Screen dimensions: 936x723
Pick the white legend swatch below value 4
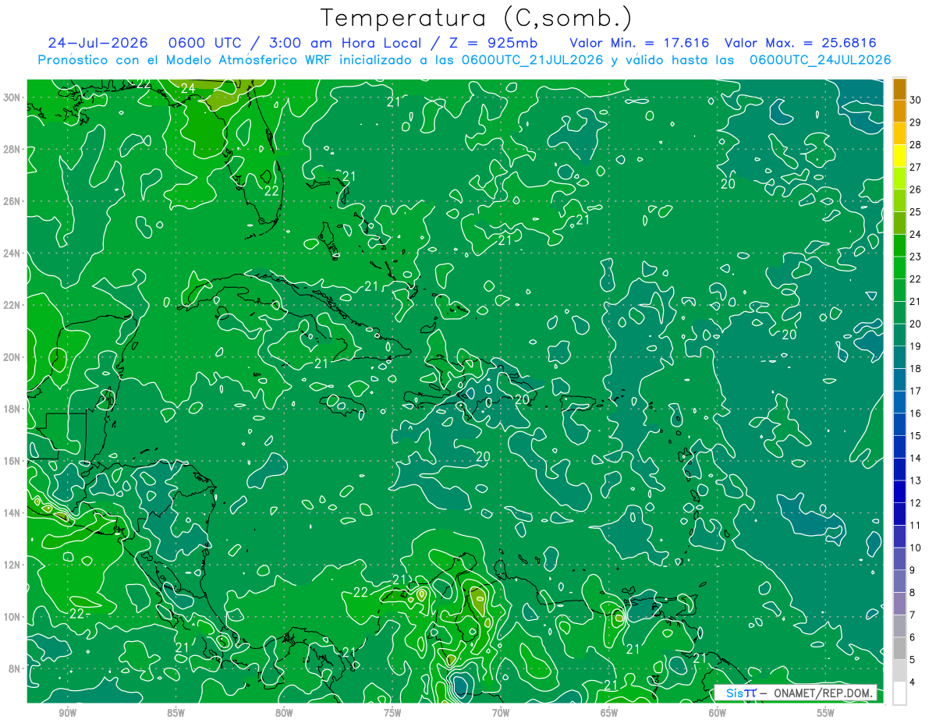pos(899,693)
